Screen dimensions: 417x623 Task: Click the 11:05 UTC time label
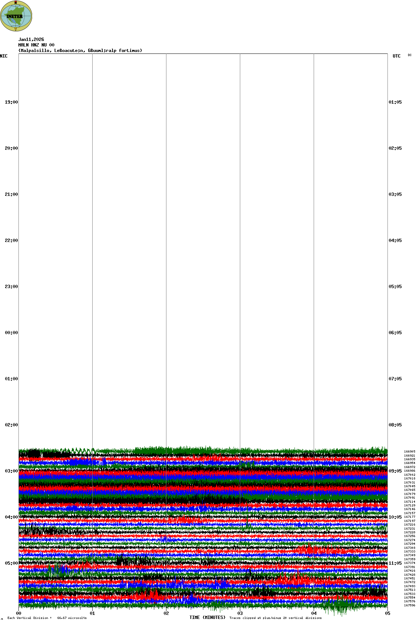(x=395, y=563)
